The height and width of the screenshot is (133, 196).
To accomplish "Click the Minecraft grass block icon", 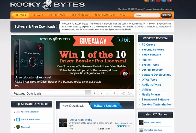I will [x=18, y=127].
